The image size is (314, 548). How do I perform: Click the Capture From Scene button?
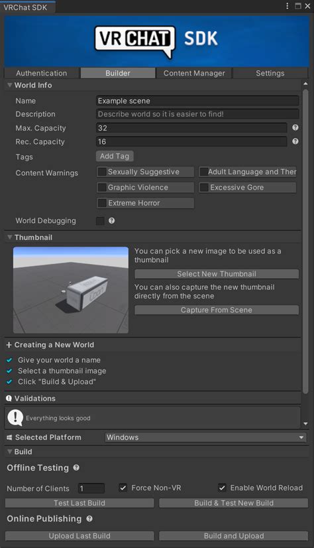pyautogui.click(x=217, y=310)
